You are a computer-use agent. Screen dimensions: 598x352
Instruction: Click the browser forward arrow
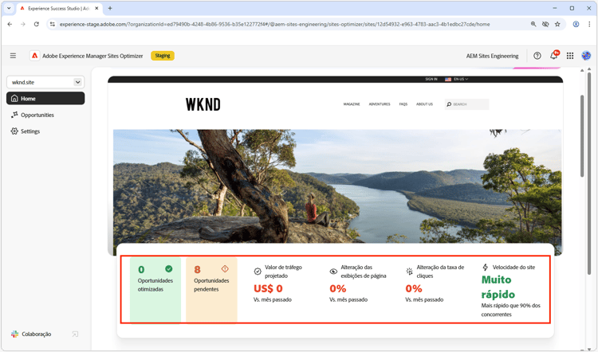[23, 24]
